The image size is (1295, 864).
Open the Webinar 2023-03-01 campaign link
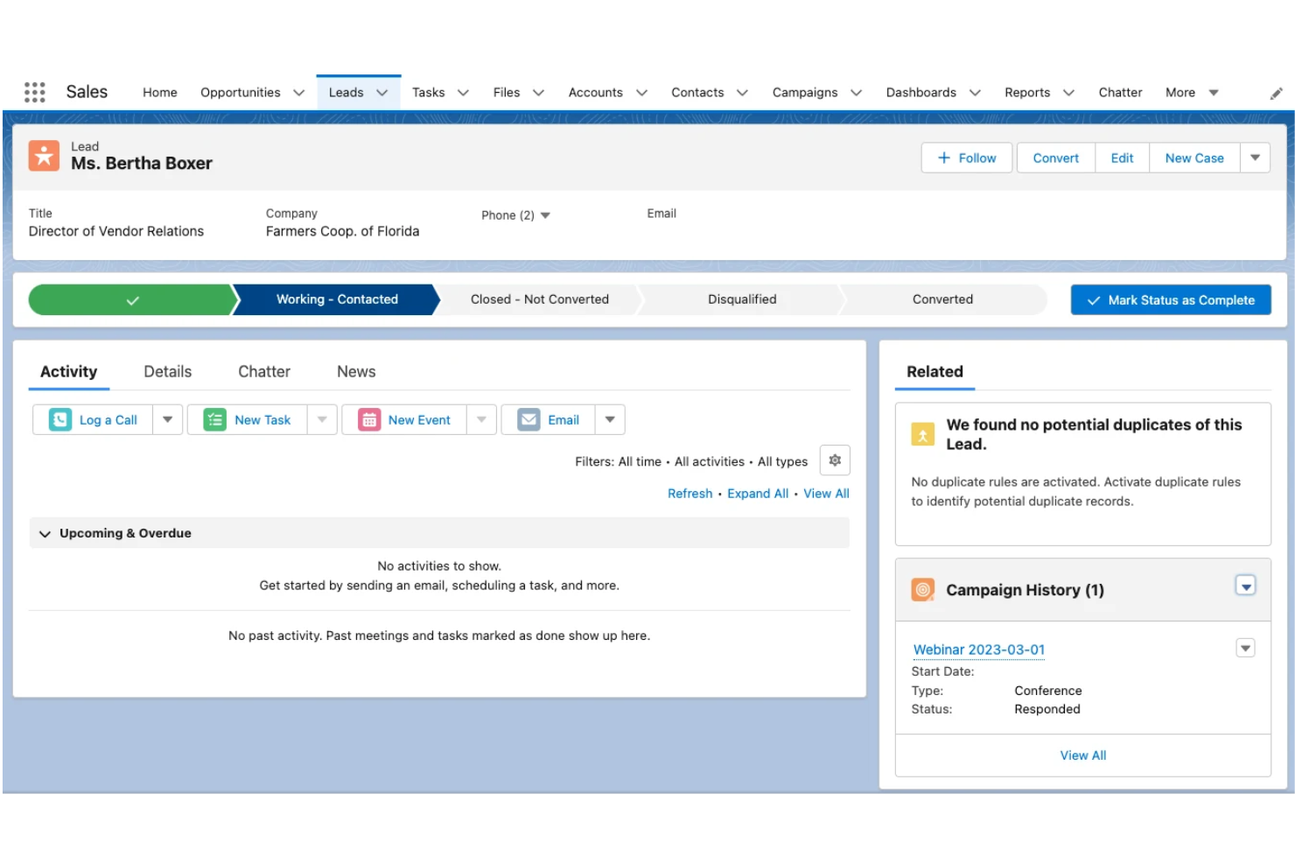978,650
